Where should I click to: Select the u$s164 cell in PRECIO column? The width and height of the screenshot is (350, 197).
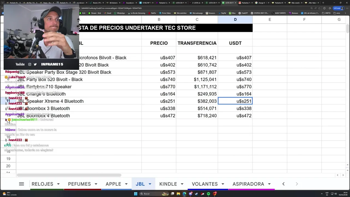pyautogui.click(x=159, y=94)
